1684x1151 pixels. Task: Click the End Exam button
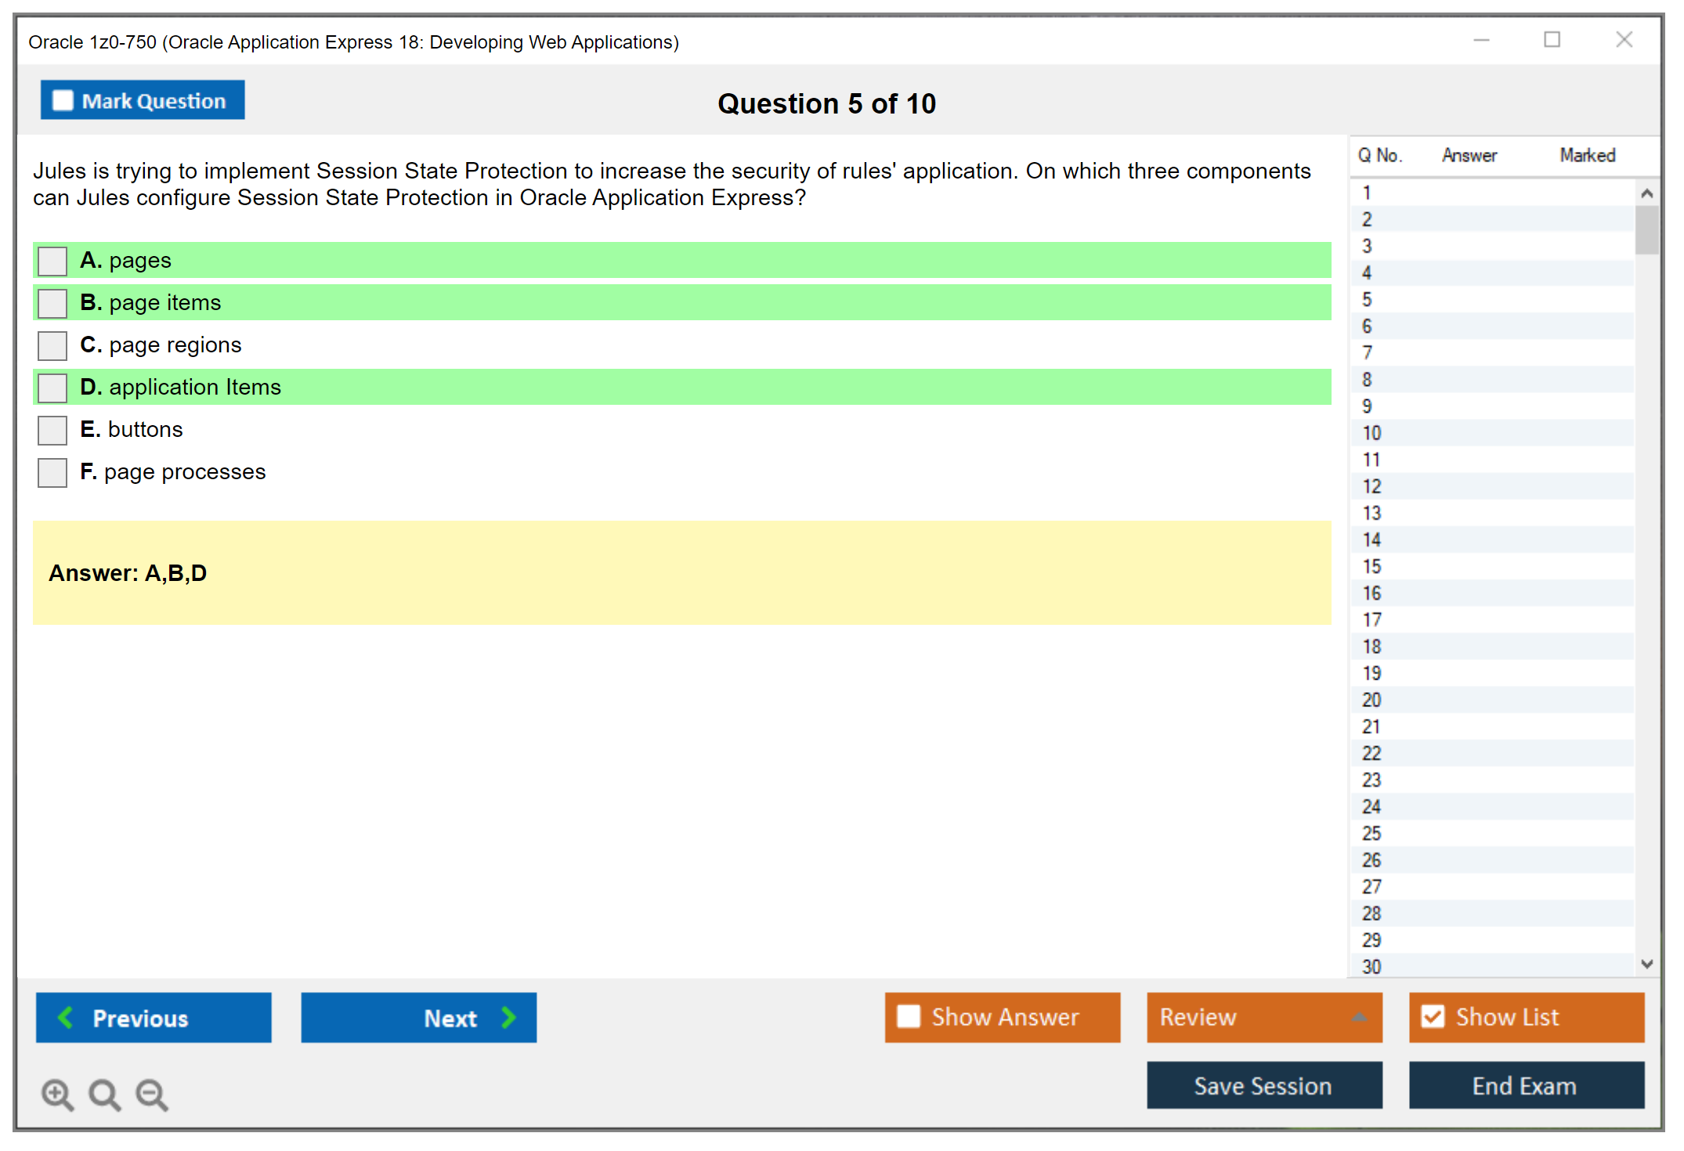(x=1525, y=1086)
